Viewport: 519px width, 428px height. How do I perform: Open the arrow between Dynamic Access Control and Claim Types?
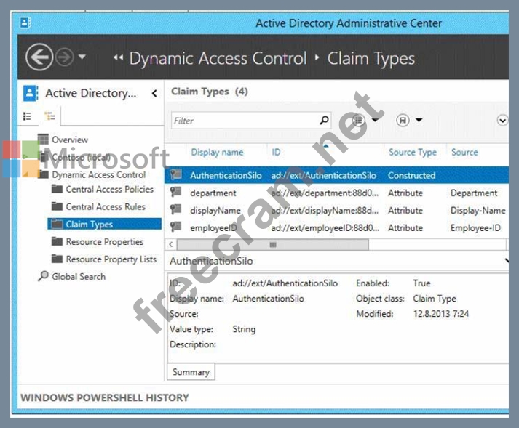317,57
